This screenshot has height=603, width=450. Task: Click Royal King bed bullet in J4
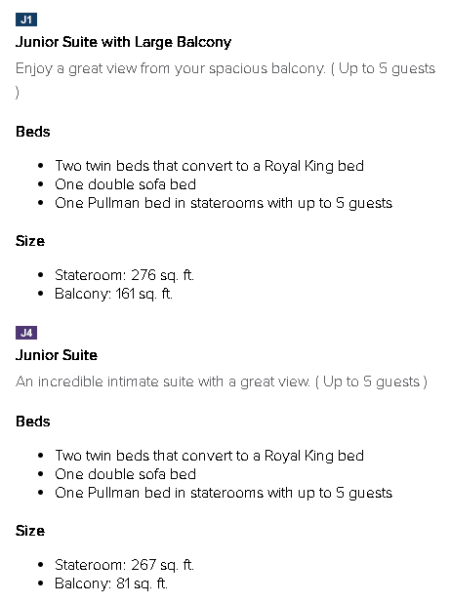click(x=209, y=456)
